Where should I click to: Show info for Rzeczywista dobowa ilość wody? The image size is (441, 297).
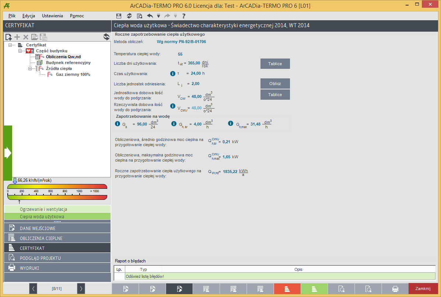(173, 106)
